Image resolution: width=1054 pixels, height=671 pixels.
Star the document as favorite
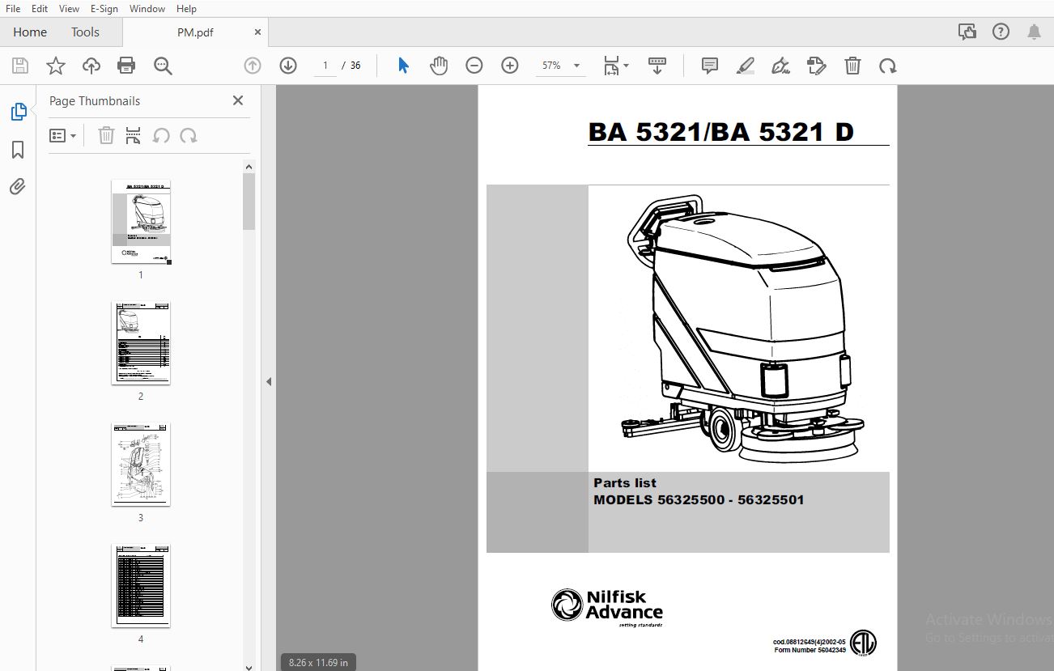(55, 66)
